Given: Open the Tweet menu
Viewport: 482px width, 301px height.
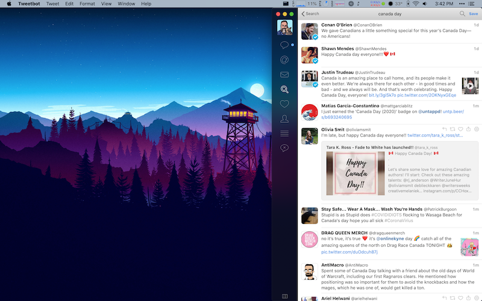Looking at the screenshot, I should (52, 4).
